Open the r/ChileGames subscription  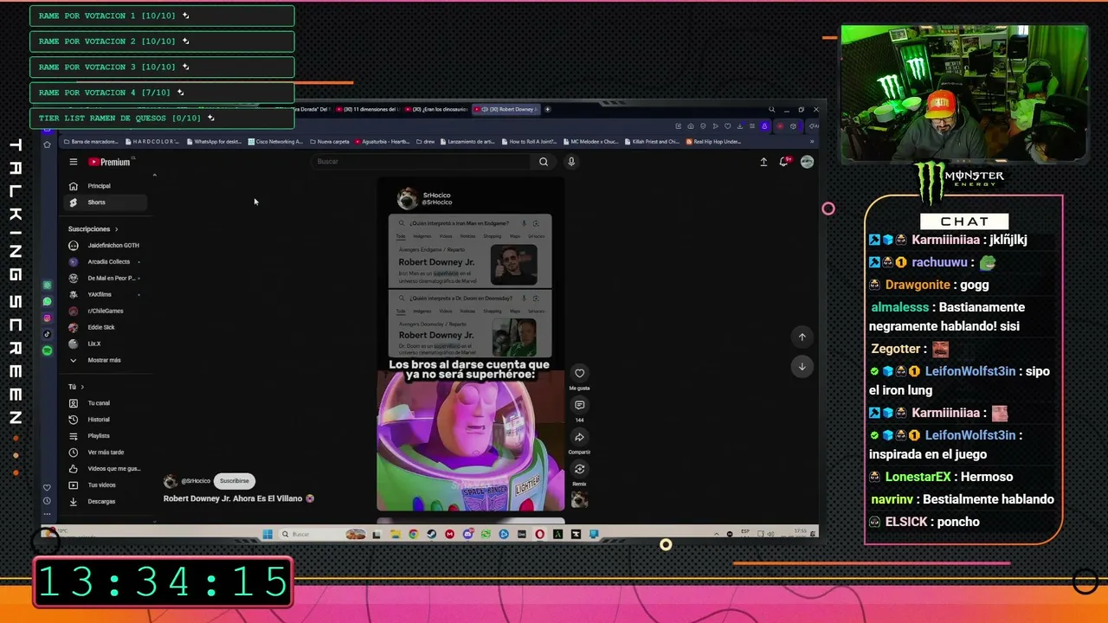tap(105, 311)
